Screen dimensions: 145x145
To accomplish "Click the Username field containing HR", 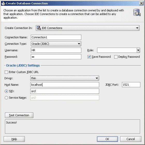I will coord(56,50).
